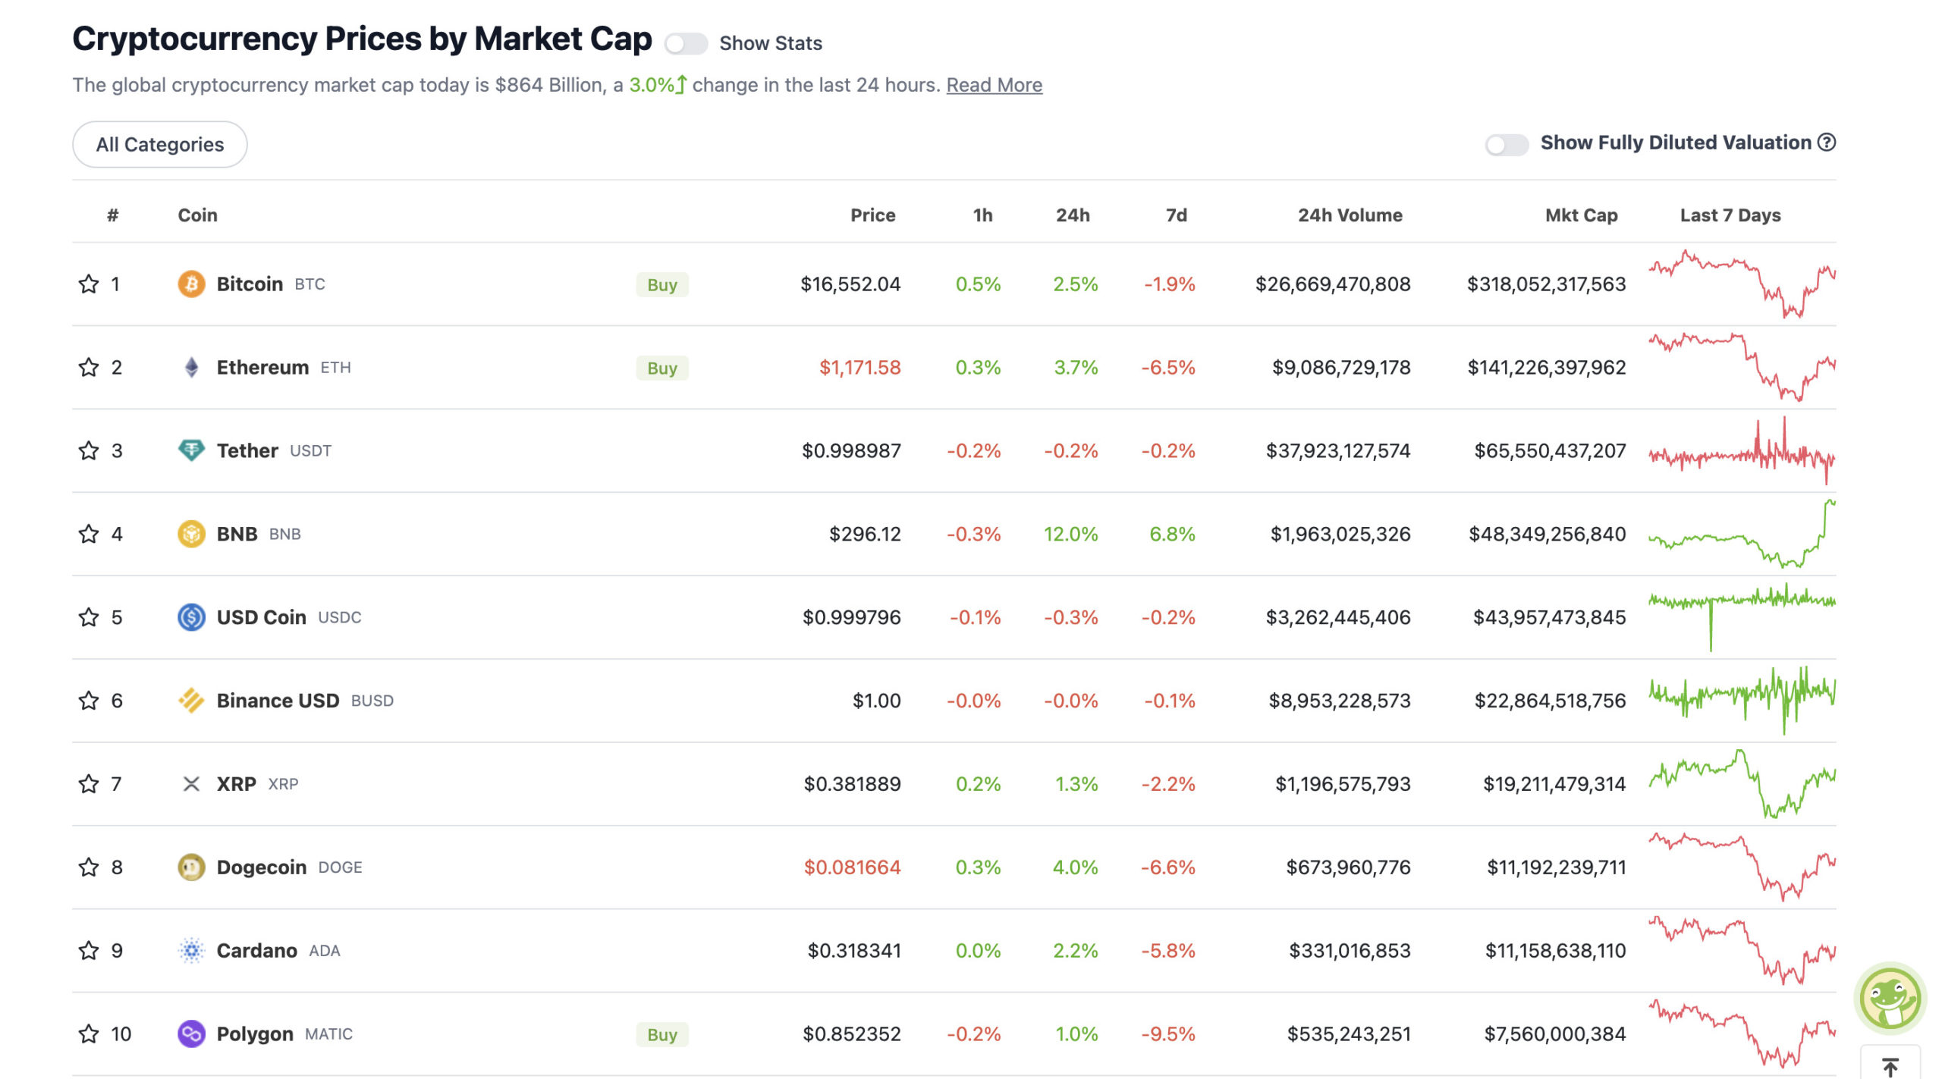
Task: Toggle the Show Stats switch
Action: (x=686, y=44)
